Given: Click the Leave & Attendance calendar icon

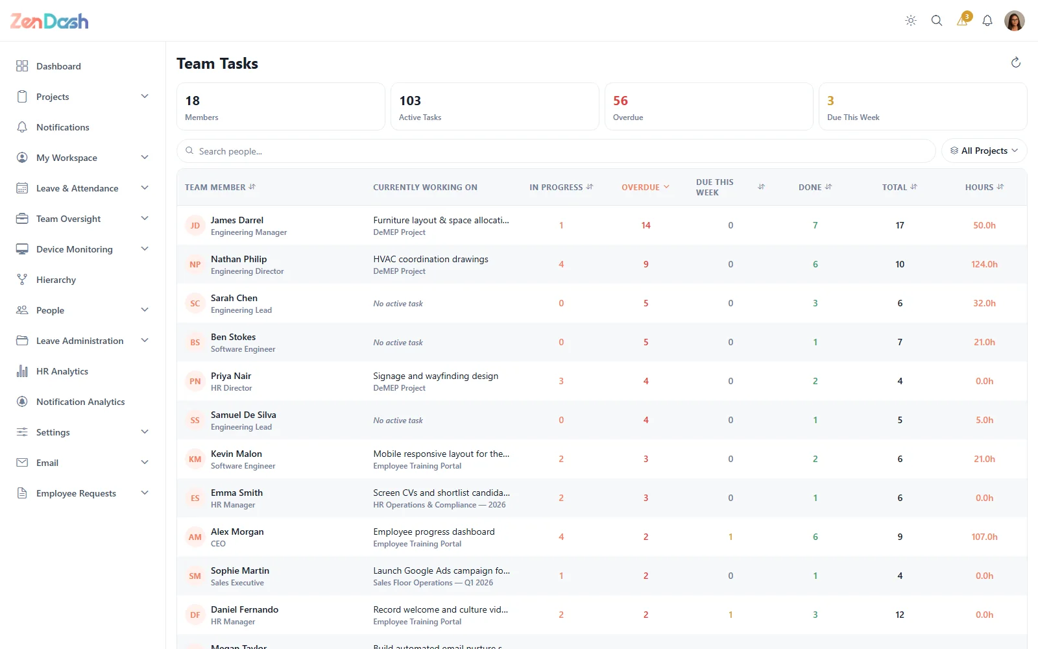Looking at the screenshot, I should (22, 188).
